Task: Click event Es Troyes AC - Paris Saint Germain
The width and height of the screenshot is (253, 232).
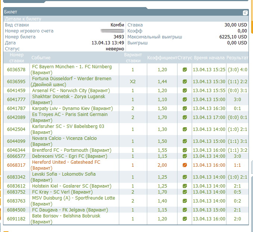Action: pos(69,117)
